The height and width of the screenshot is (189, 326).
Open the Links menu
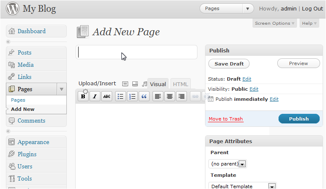click(24, 77)
